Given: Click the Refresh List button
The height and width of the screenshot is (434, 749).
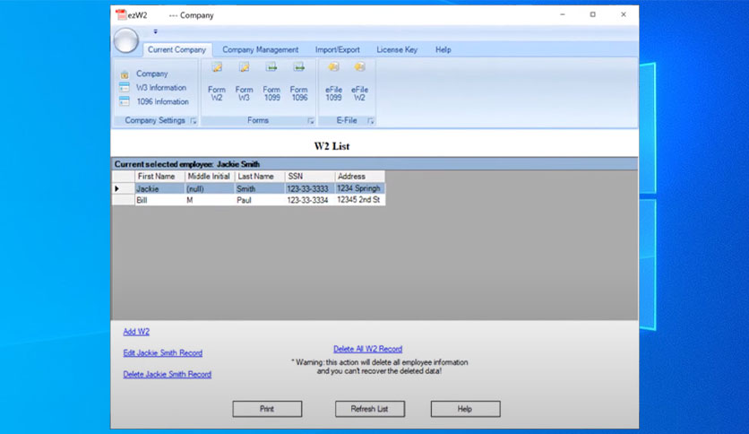Looking at the screenshot, I should point(370,409).
